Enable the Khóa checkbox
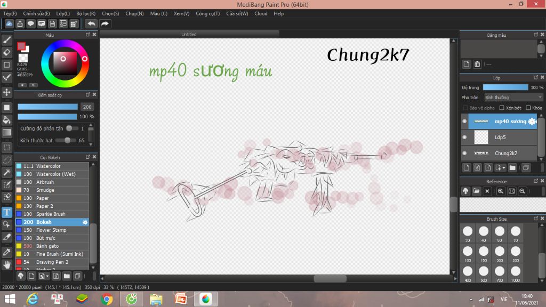 click(528, 108)
